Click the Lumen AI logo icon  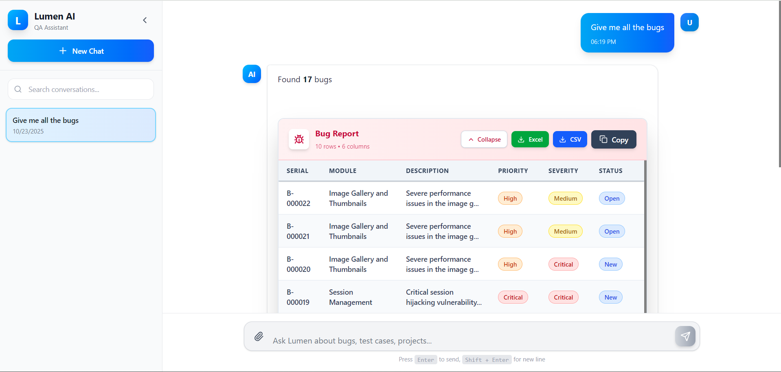click(18, 20)
